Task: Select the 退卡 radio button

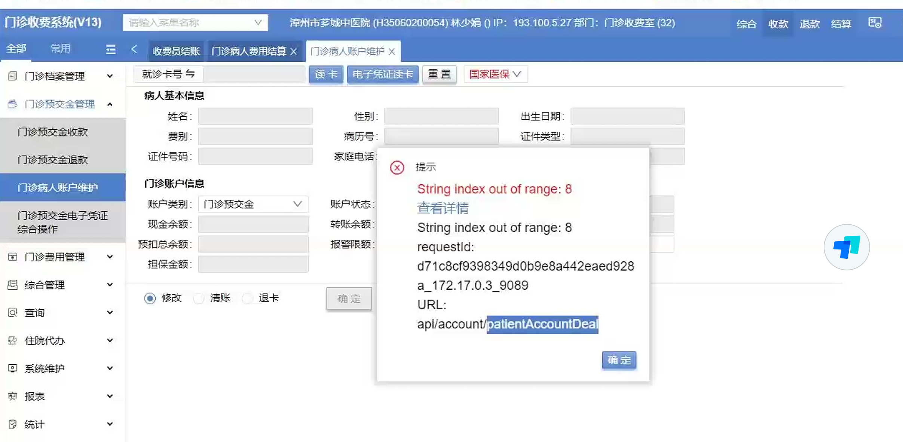Action: [x=247, y=298]
